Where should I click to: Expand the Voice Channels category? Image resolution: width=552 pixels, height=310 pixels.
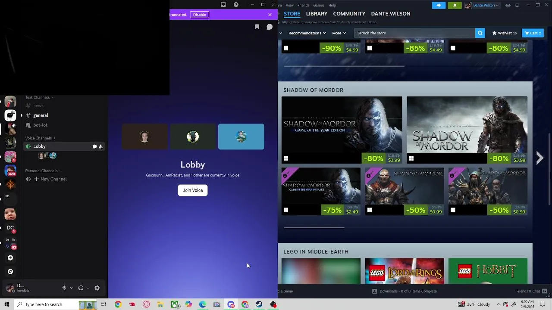pyautogui.click(x=40, y=138)
